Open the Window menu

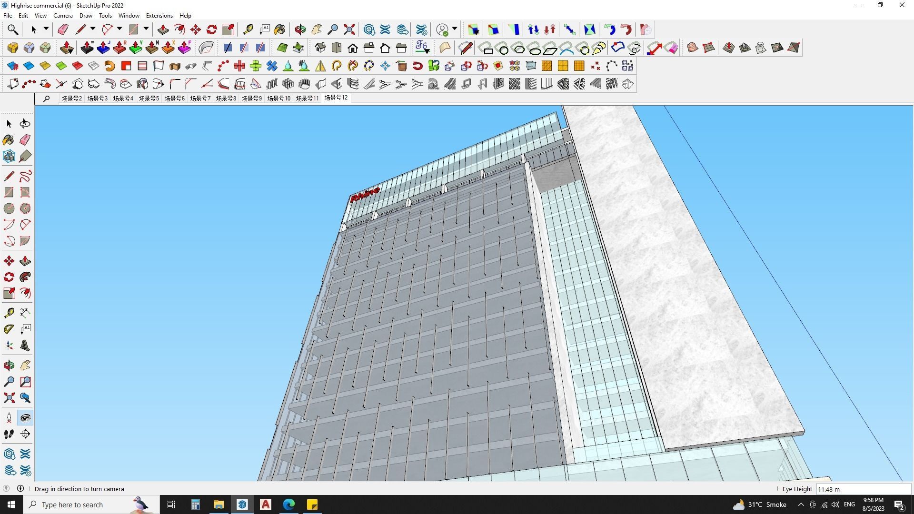[129, 16]
